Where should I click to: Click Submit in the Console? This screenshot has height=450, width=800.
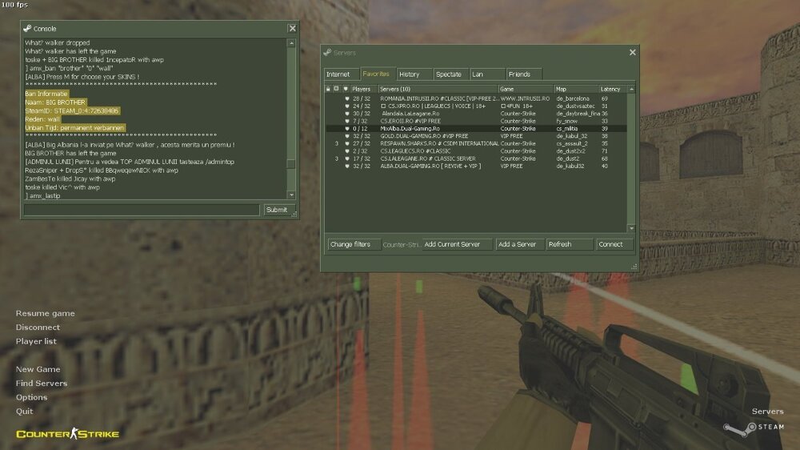pyautogui.click(x=276, y=210)
